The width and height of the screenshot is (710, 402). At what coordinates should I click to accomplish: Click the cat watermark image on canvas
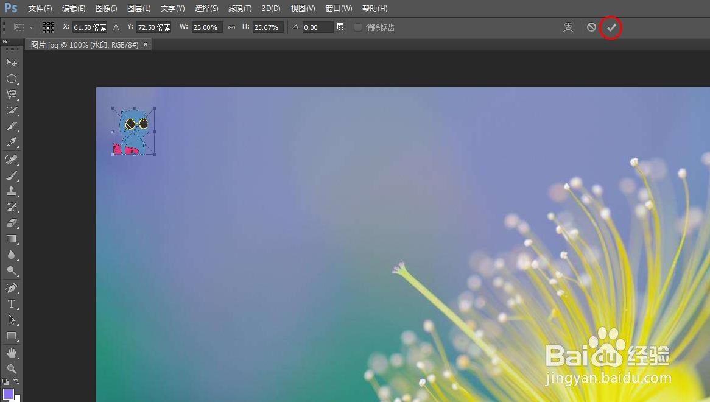[133, 132]
